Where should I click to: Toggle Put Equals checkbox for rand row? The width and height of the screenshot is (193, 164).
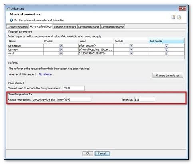click(167, 53)
